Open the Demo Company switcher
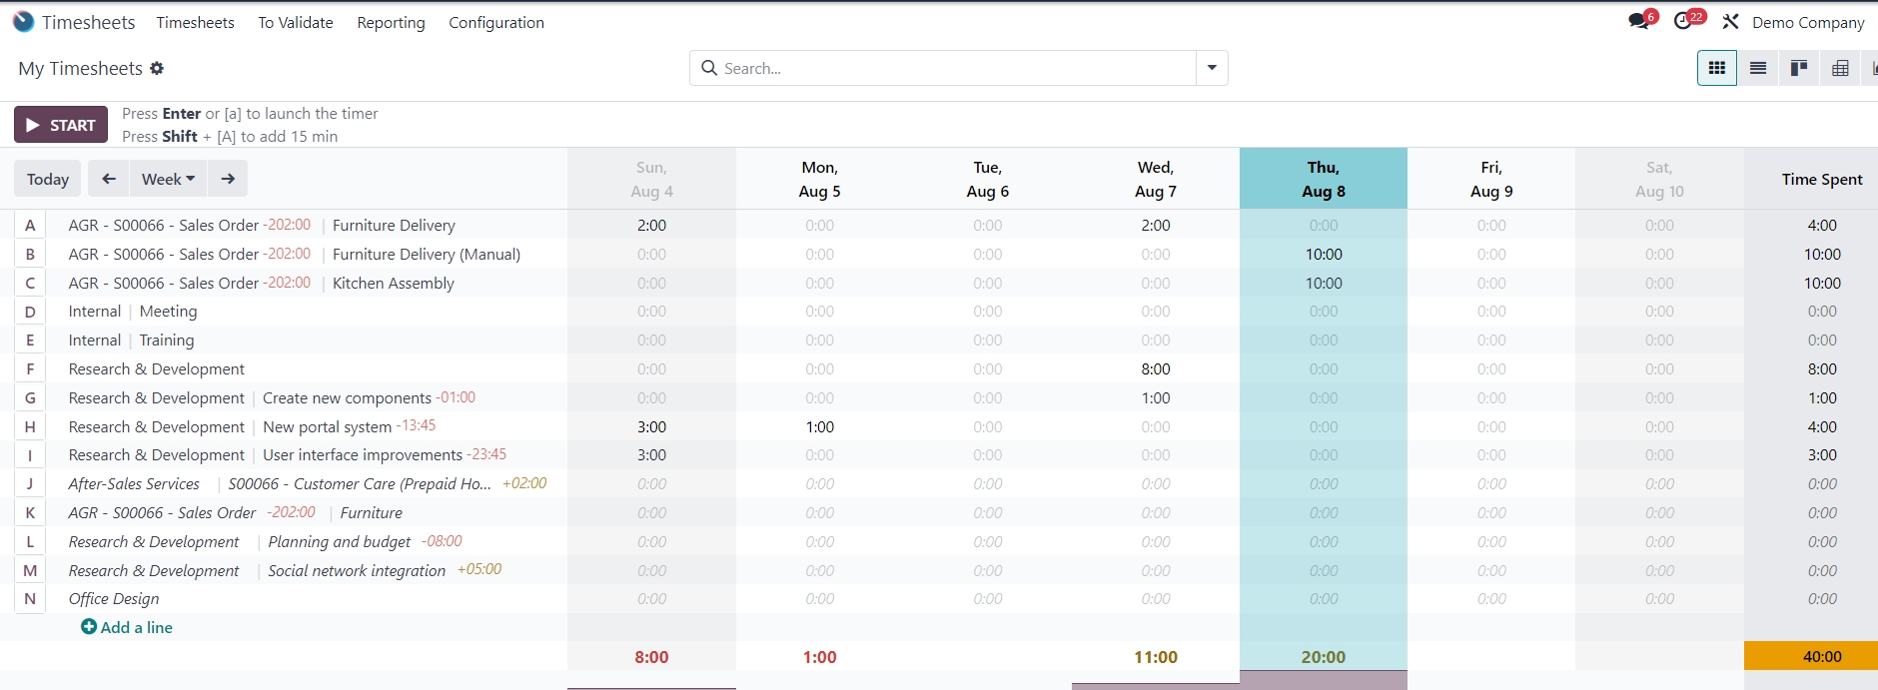Image resolution: width=1878 pixels, height=690 pixels. point(1807,22)
